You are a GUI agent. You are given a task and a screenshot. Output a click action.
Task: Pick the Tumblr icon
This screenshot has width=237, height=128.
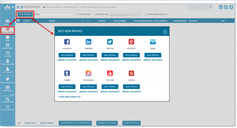(x=67, y=73)
